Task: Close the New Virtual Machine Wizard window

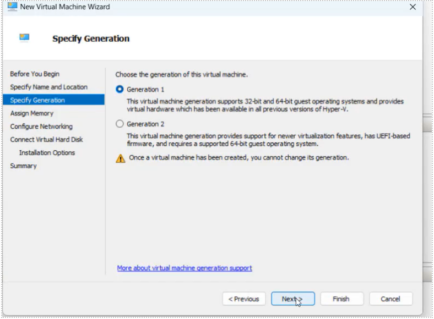Action: pos(413,7)
